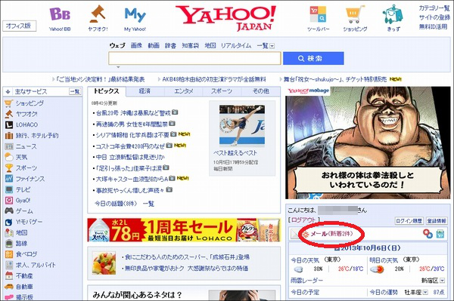The image size is (454, 301).
Task: Click the sports trophy icon in sidebar
Action: click(x=9, y=168)
